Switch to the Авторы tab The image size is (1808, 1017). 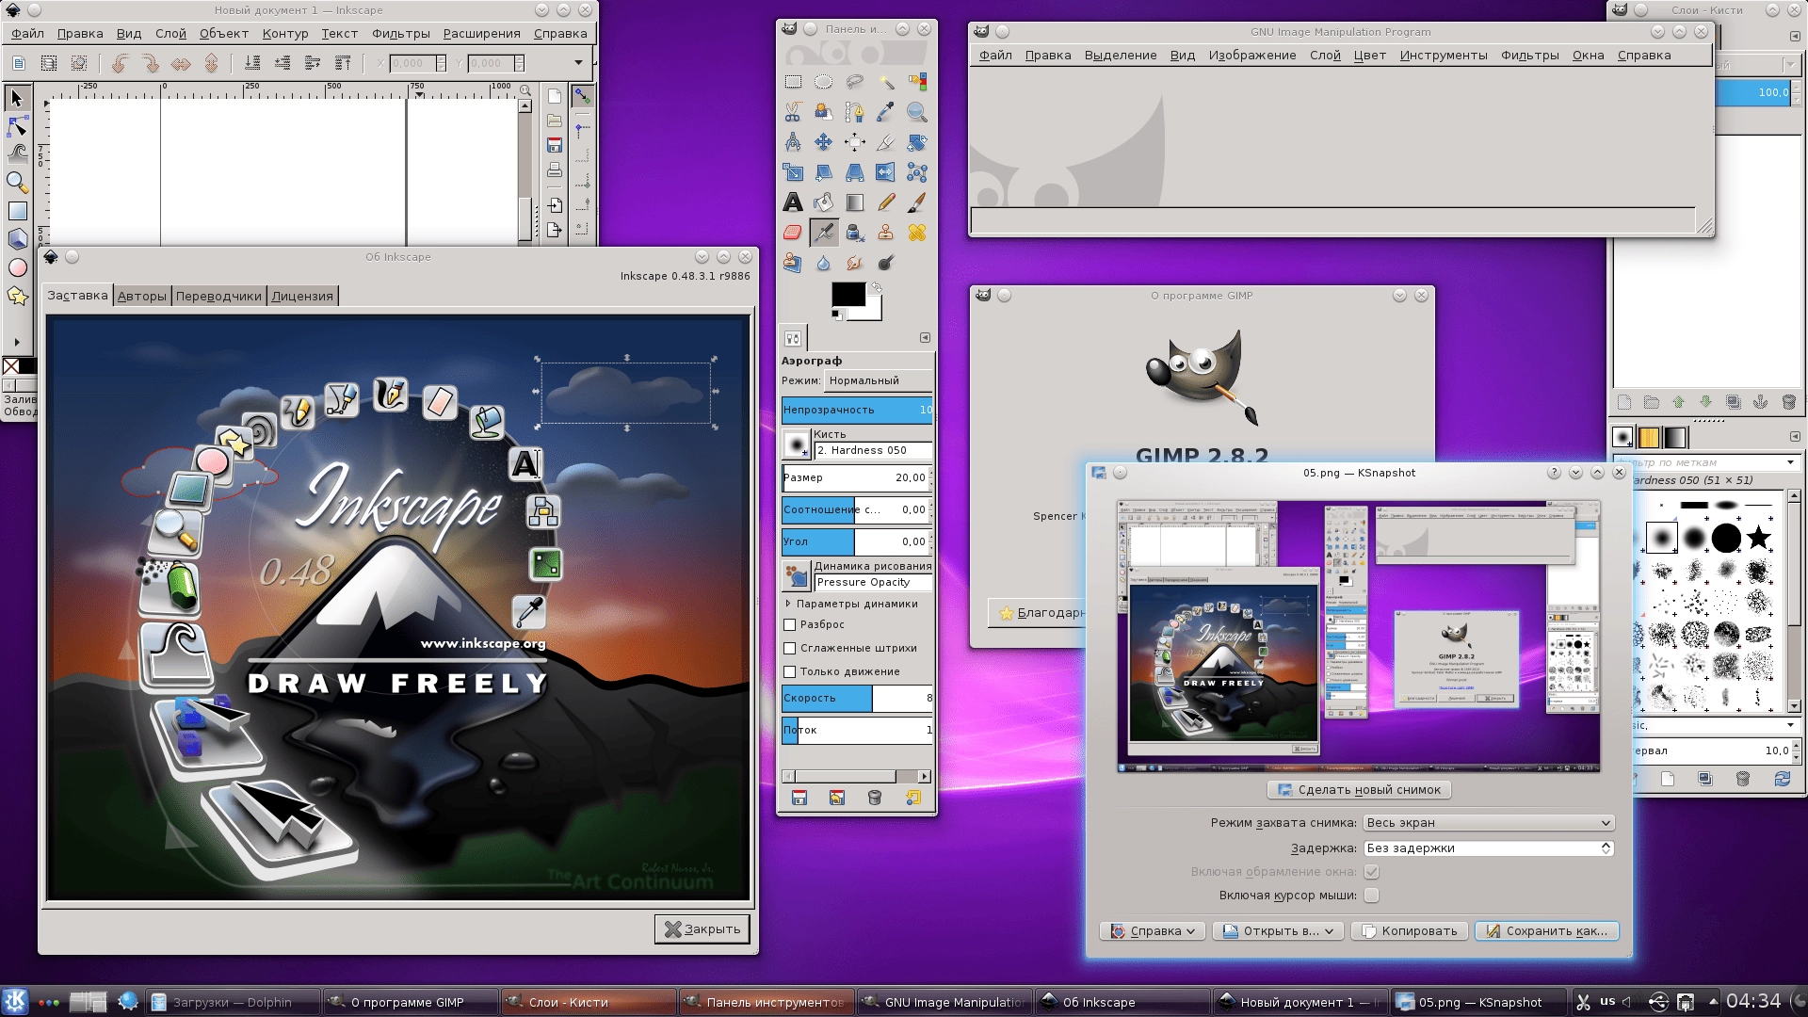pos(142,296)
